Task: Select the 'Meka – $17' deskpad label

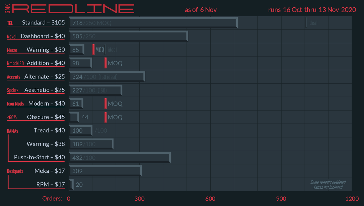Action: click(49, 171)
